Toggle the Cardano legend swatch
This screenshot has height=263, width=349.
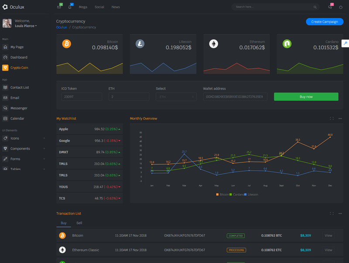(231, 194)
